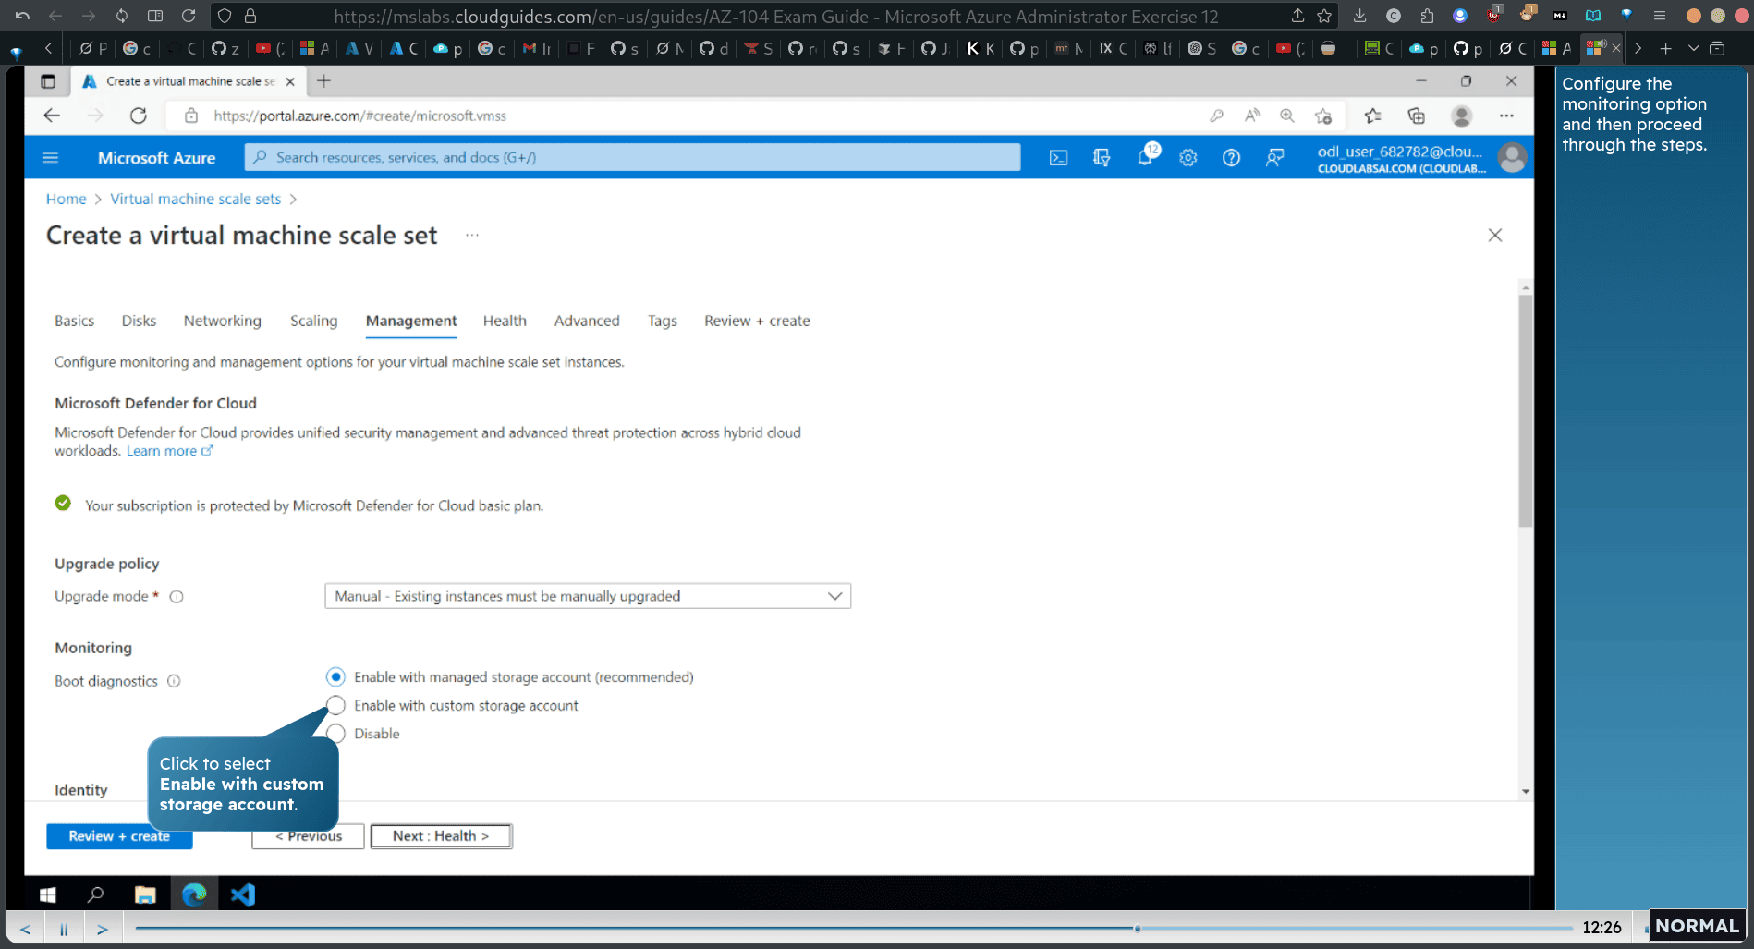The height and width of the screenshot is (949, 1754).
Task: Open outer browser tab list chevron
Action: (1693, 48)
